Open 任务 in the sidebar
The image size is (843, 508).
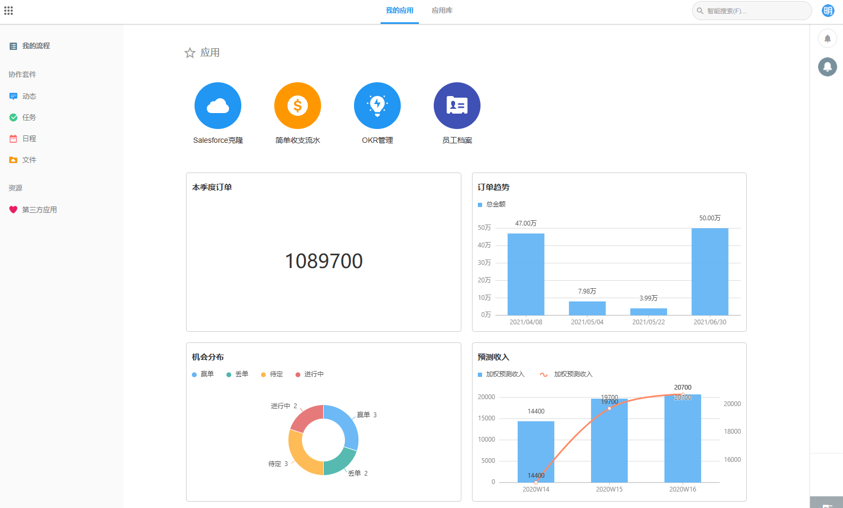click(x=29, y=117)
